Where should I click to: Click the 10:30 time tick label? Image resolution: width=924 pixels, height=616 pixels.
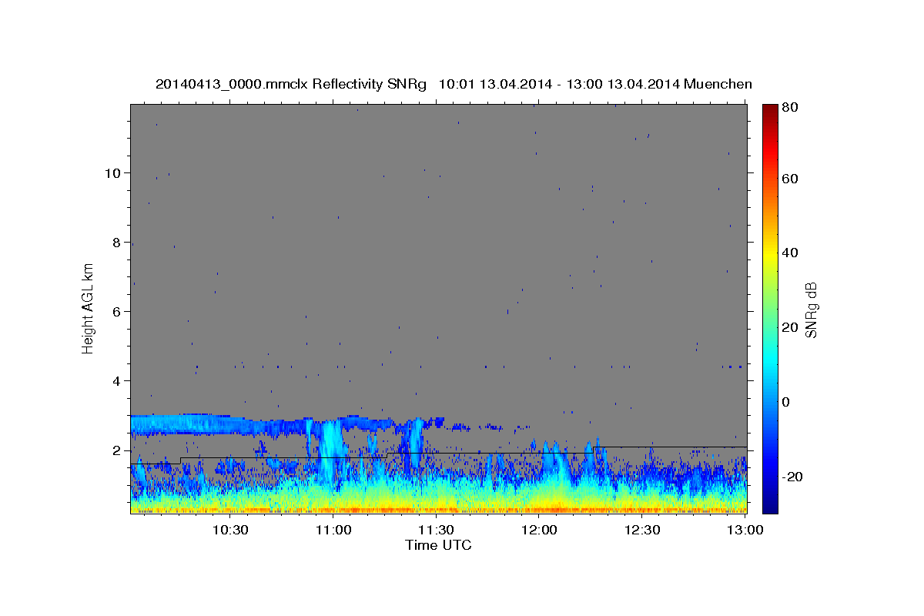point(230,530)
